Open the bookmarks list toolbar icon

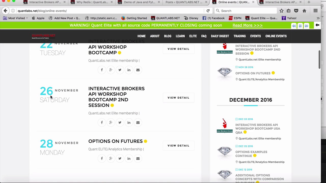click(x=289, y=11)
